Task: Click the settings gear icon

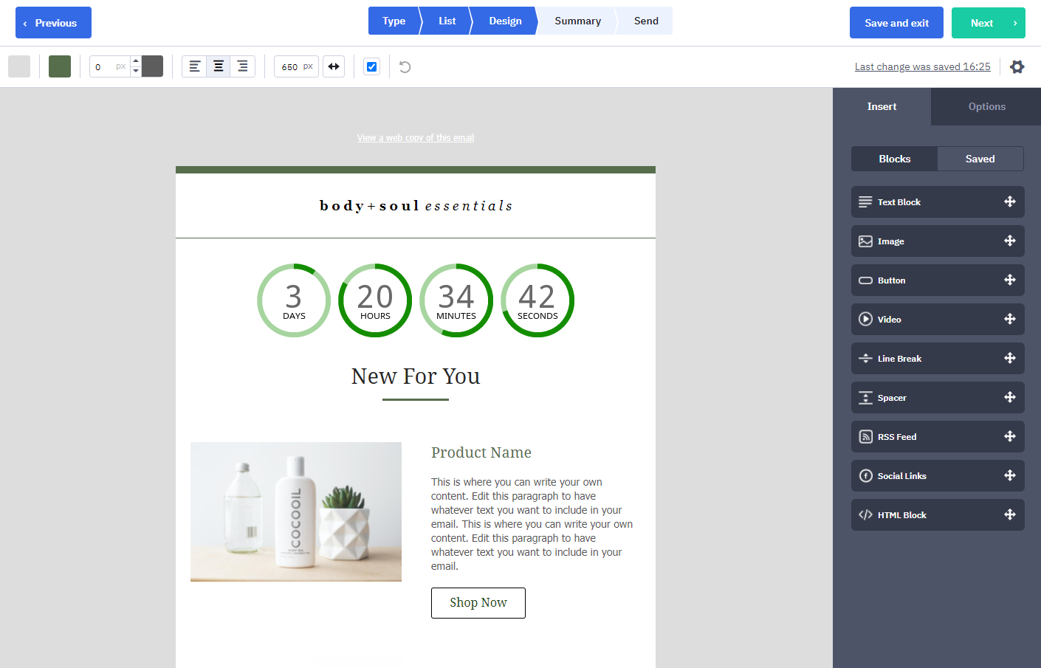Action: pyautogui.click(x=1017, y=66)
